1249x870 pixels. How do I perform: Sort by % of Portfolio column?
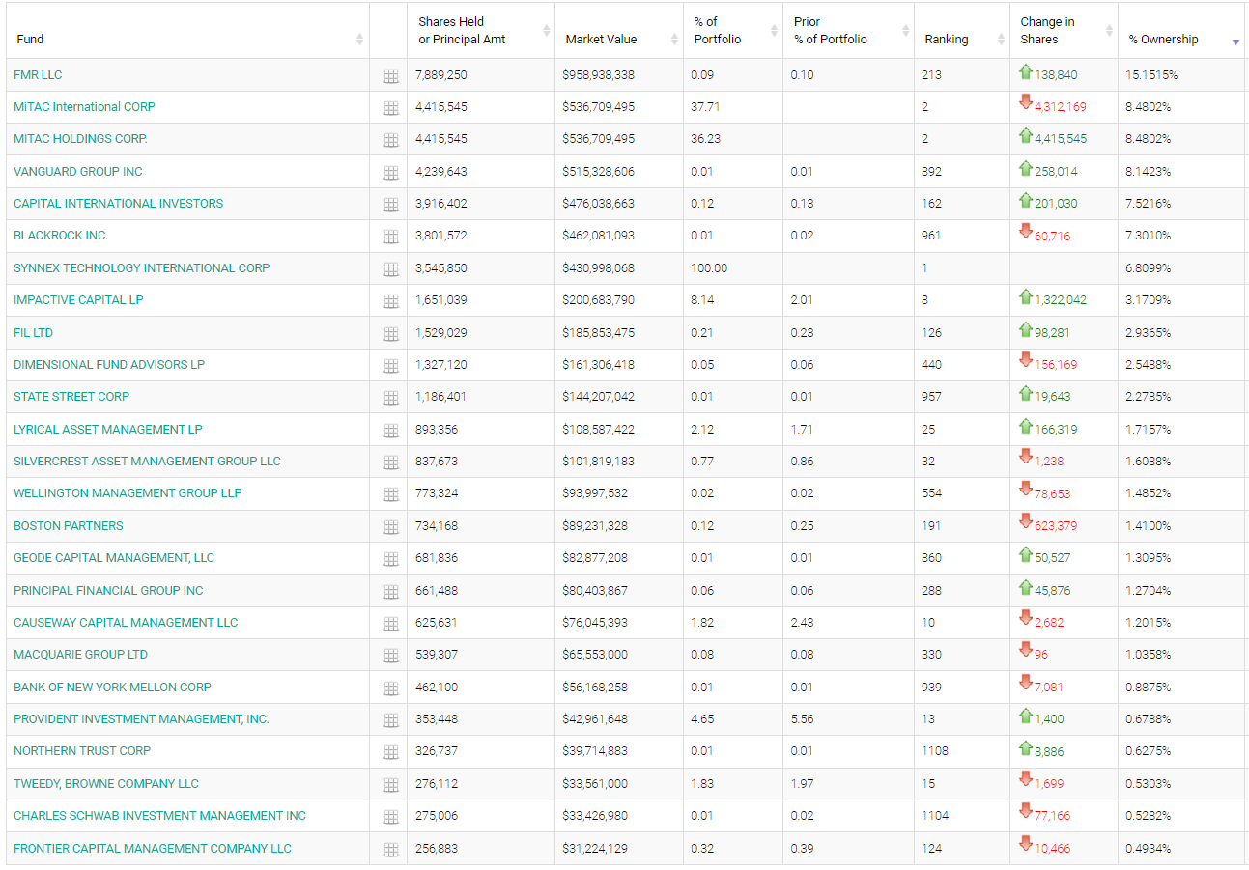[774, 31]
